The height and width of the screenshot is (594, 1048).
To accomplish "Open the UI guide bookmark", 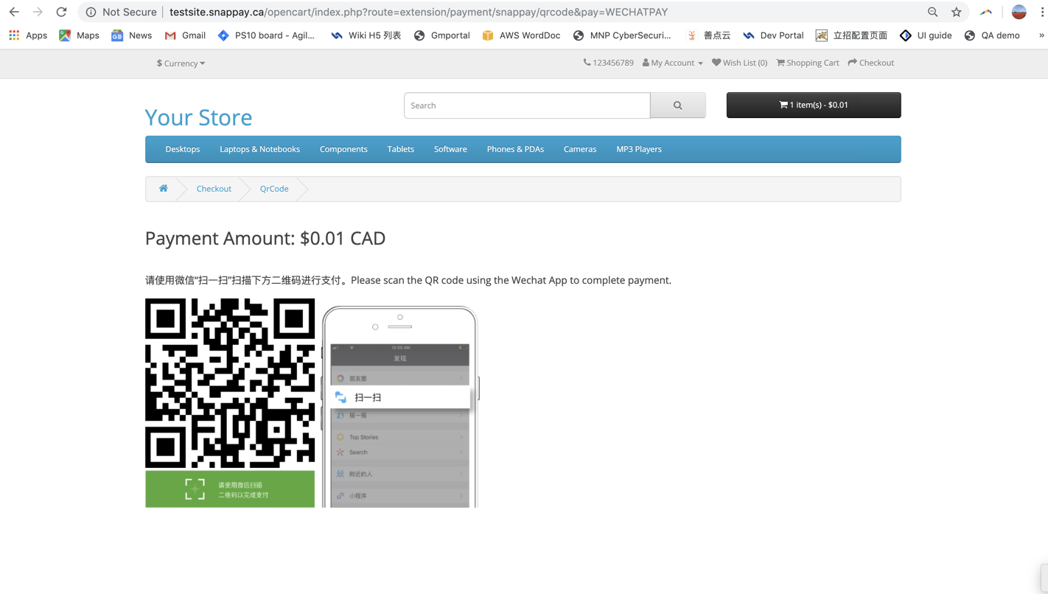I will point(926,35).
